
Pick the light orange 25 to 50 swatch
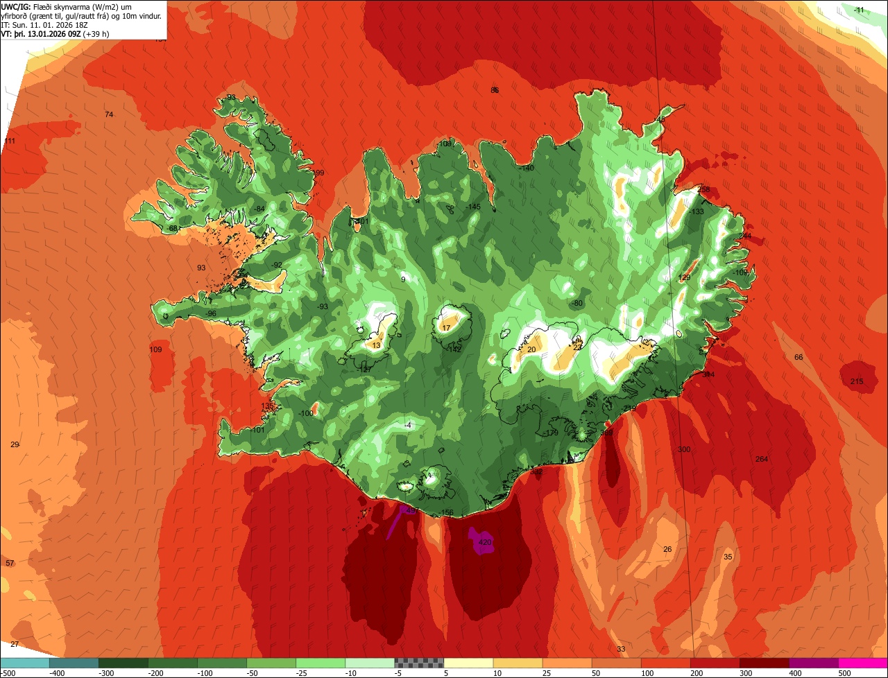point(567,663)
